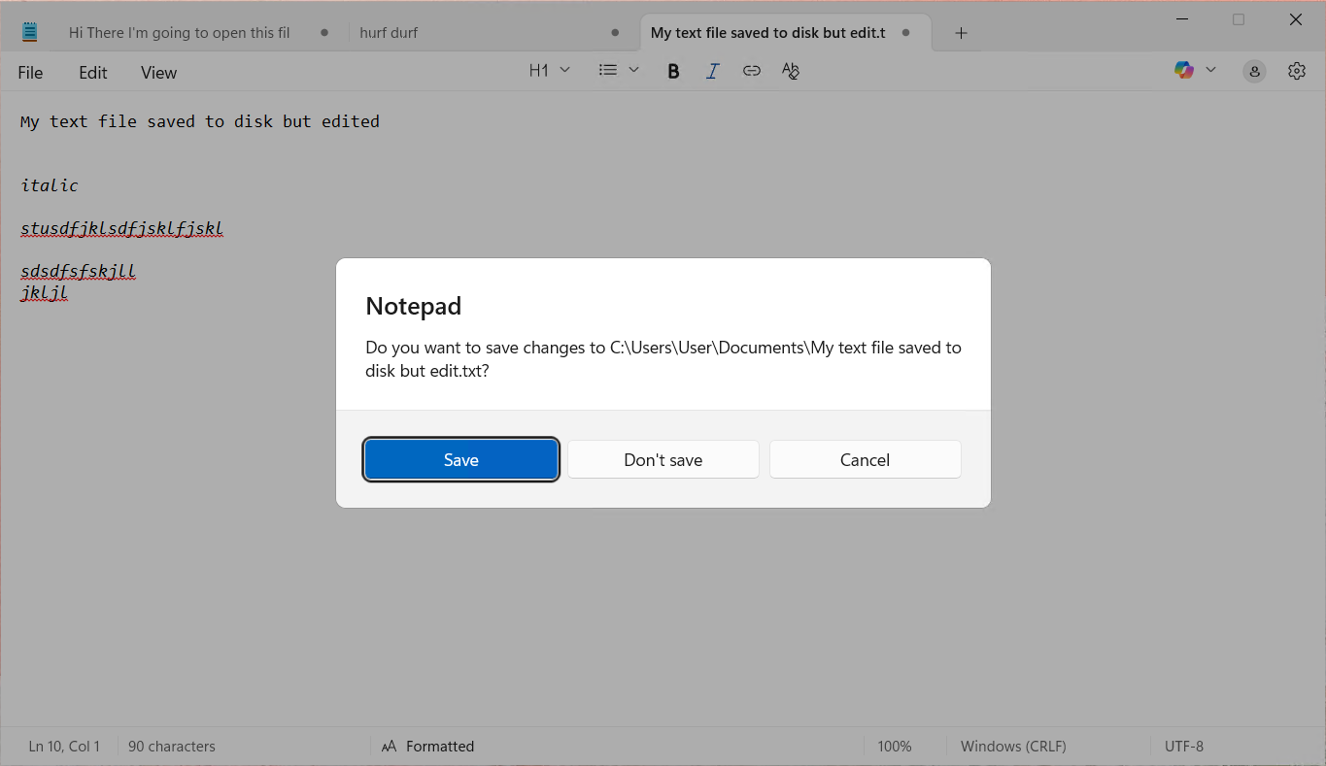Click the text 'stusdfjklsdfjsklfjskl'

(x=122, y=228)
